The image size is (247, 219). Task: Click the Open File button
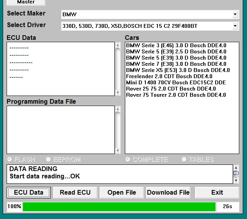click(122, 193)
